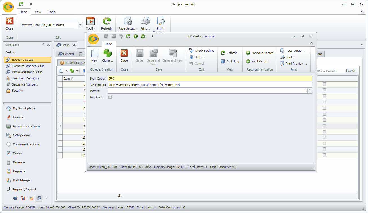The height and width of the screenshot is (213, 368).
Task: Go to Next Record
Action: pyautogui.click(x=257, y=61)
